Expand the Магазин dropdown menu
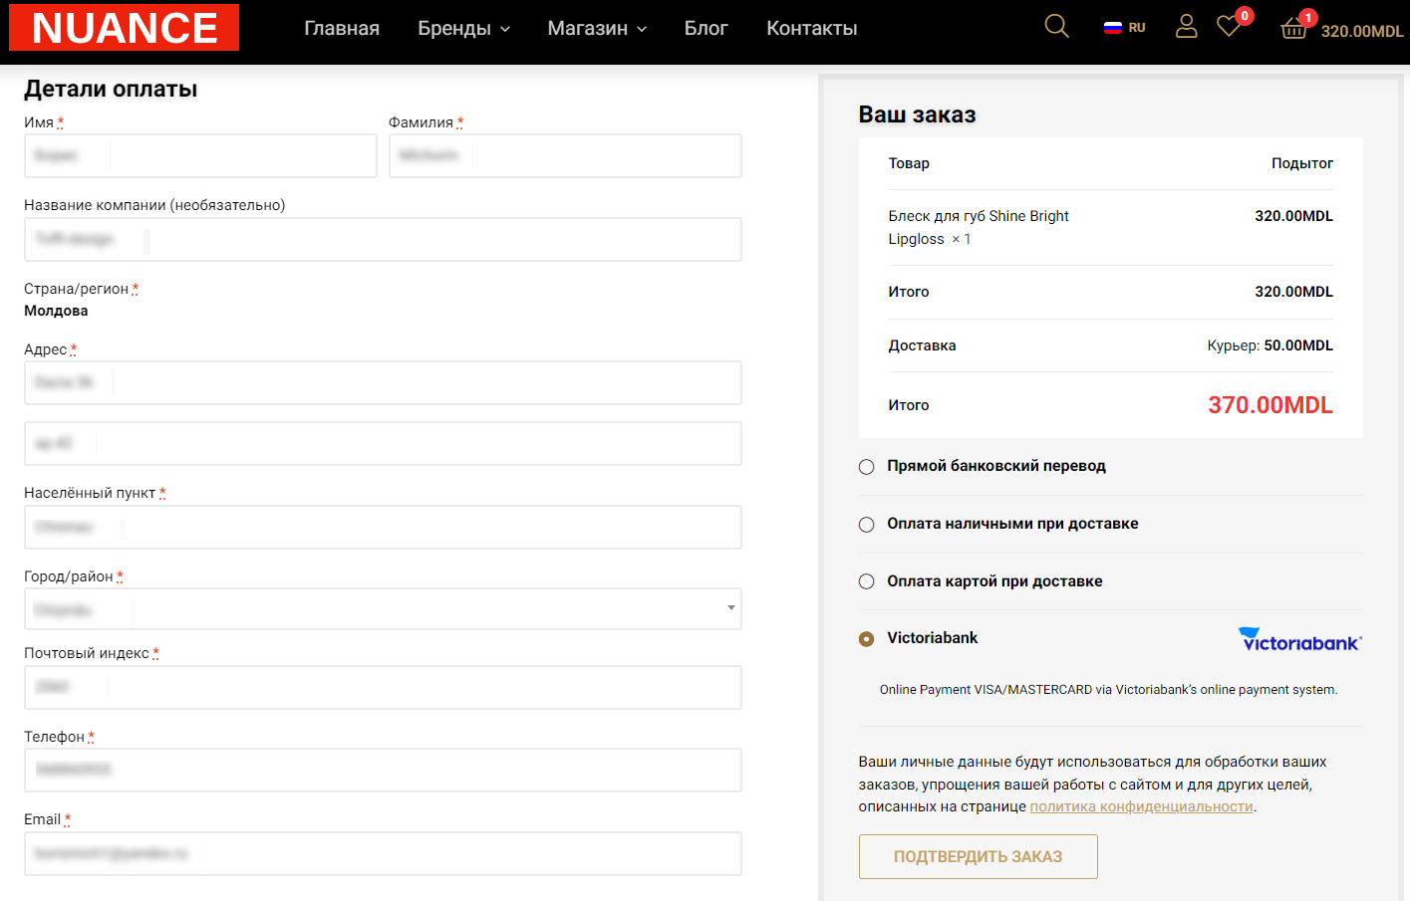1410x901 pixels. click(x=596, y=29)
